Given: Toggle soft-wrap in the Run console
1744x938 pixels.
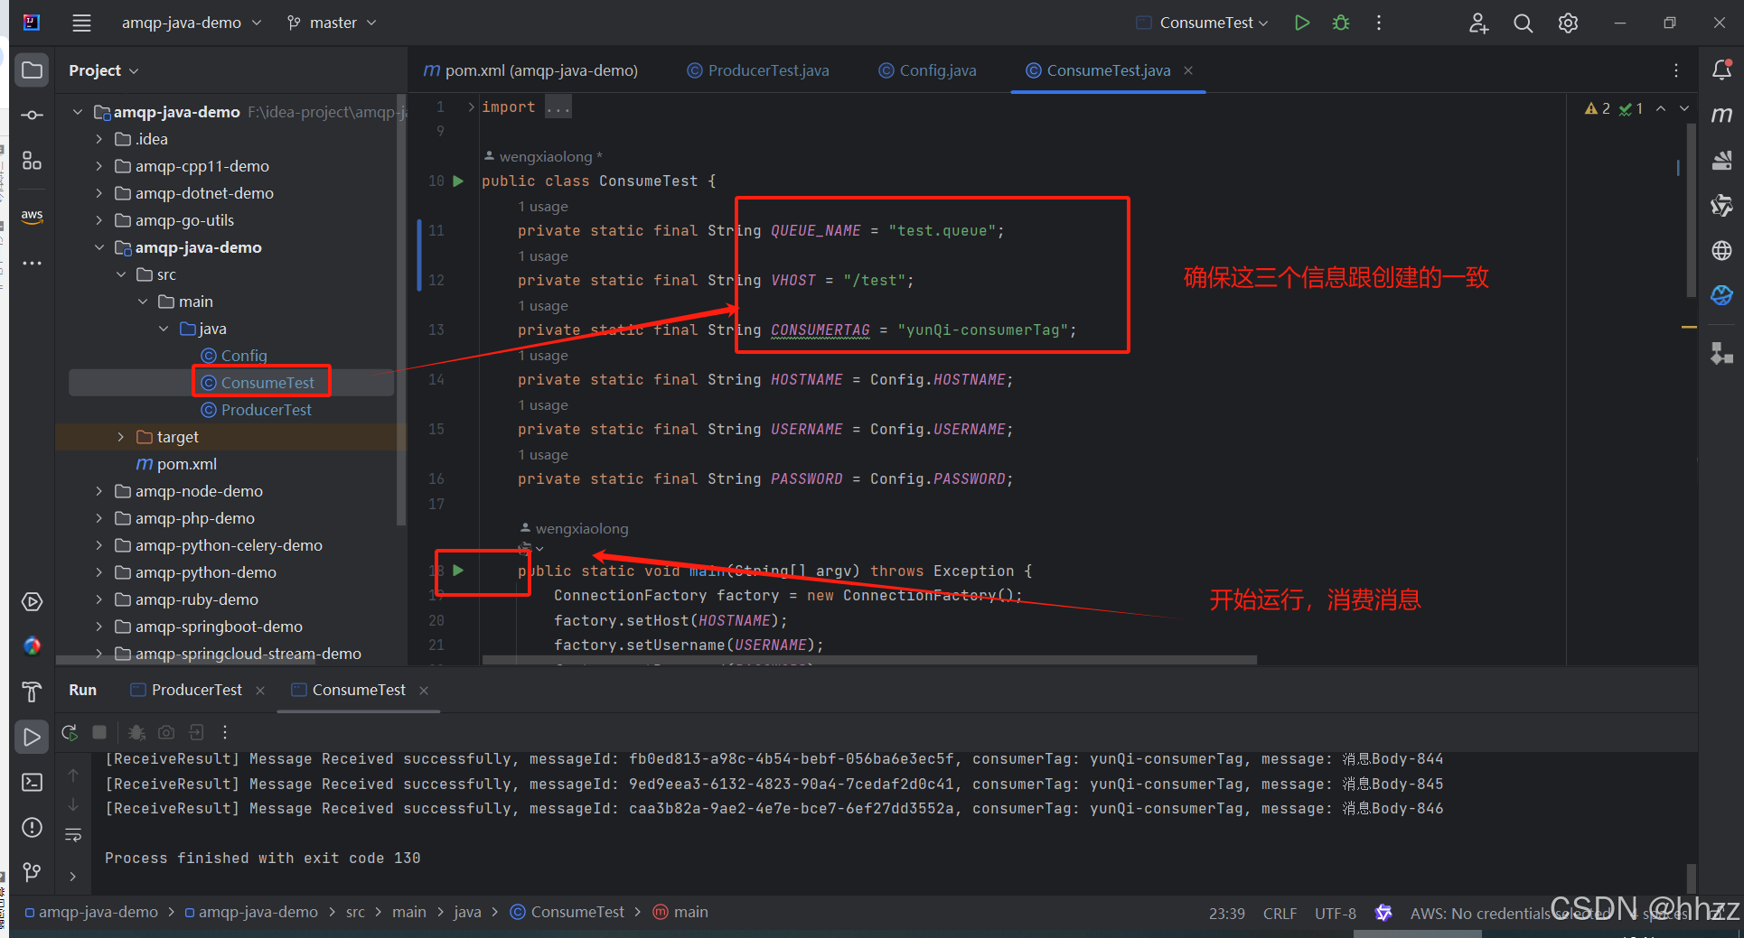Looking at the screenshot, I should click(x=73, y=835).
